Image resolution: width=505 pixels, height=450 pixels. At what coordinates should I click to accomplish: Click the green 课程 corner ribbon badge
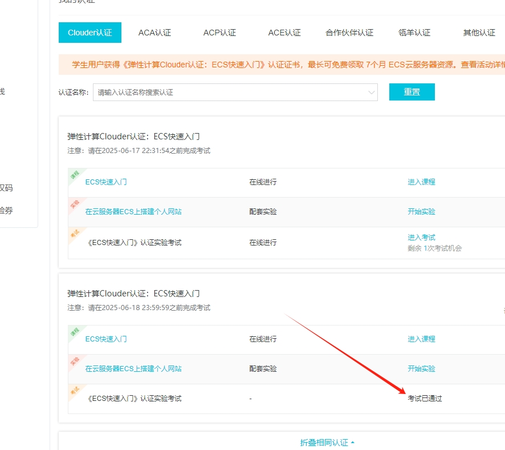(x=76, y=173)
